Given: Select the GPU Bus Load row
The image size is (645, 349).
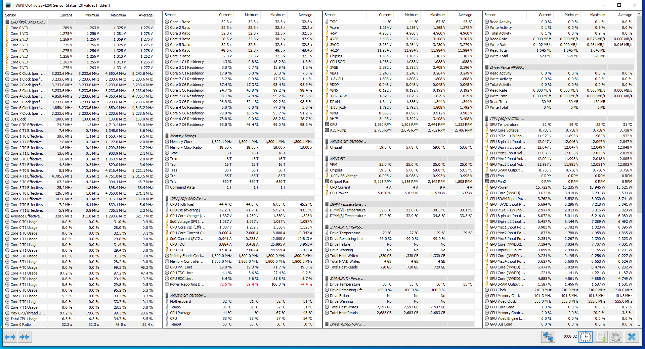Looking at the screenshot, I should pos(559,324).
